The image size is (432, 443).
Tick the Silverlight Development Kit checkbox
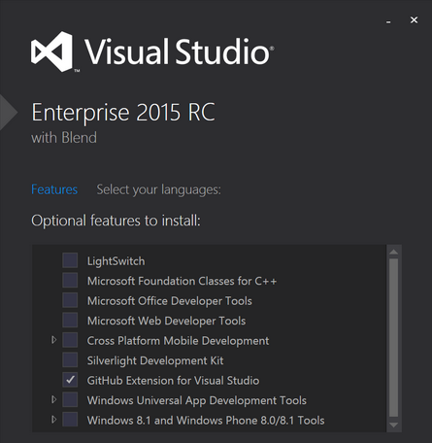tap(70, 359)
